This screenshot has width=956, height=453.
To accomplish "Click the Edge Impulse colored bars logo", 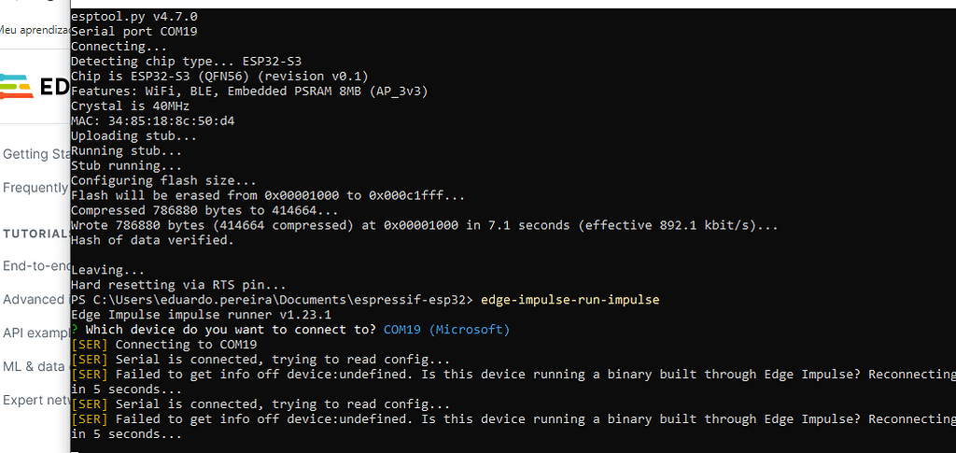I will tap(17, 87).
